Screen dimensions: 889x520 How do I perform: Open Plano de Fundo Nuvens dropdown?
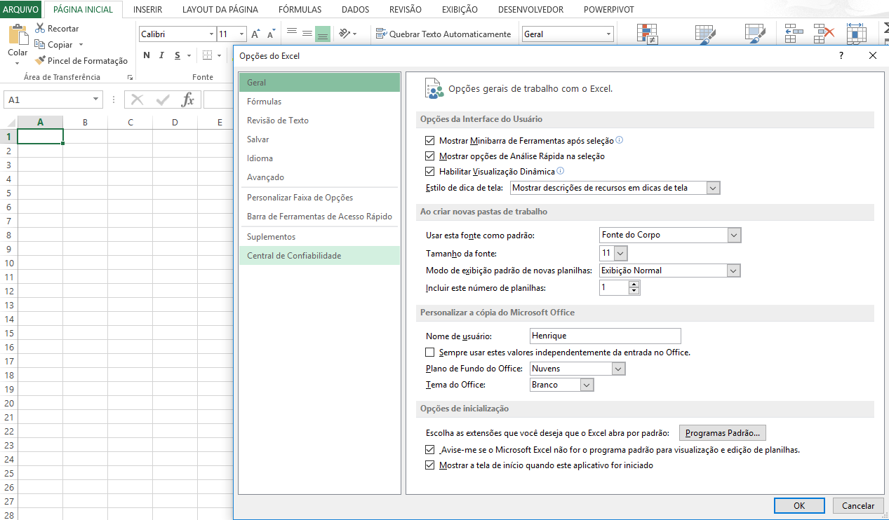click(618, 369)
